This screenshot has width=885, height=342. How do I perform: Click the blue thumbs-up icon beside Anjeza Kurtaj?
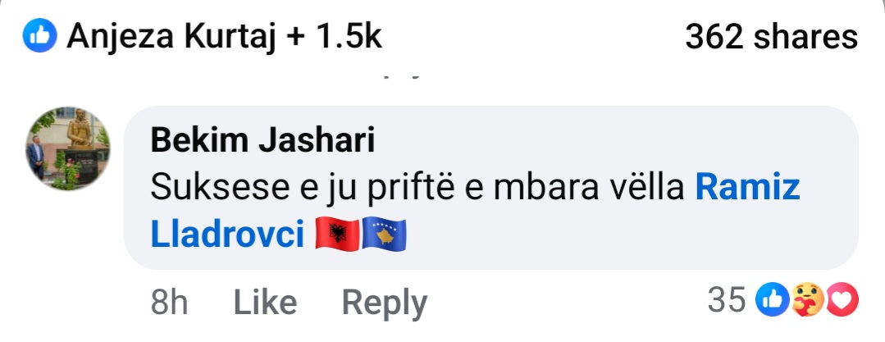(39, 35)
